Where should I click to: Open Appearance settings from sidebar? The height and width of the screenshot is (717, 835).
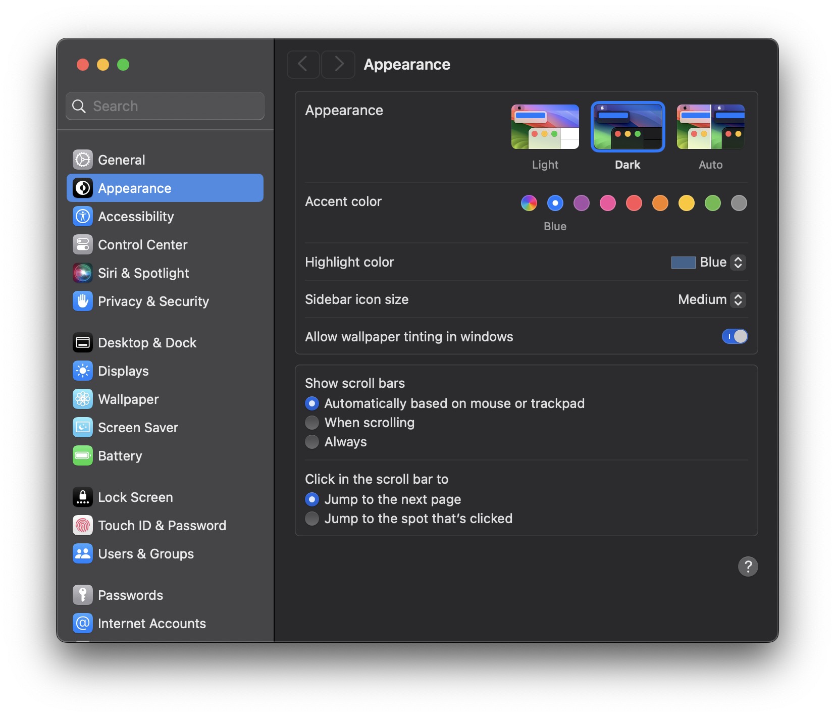coord(134,188)
